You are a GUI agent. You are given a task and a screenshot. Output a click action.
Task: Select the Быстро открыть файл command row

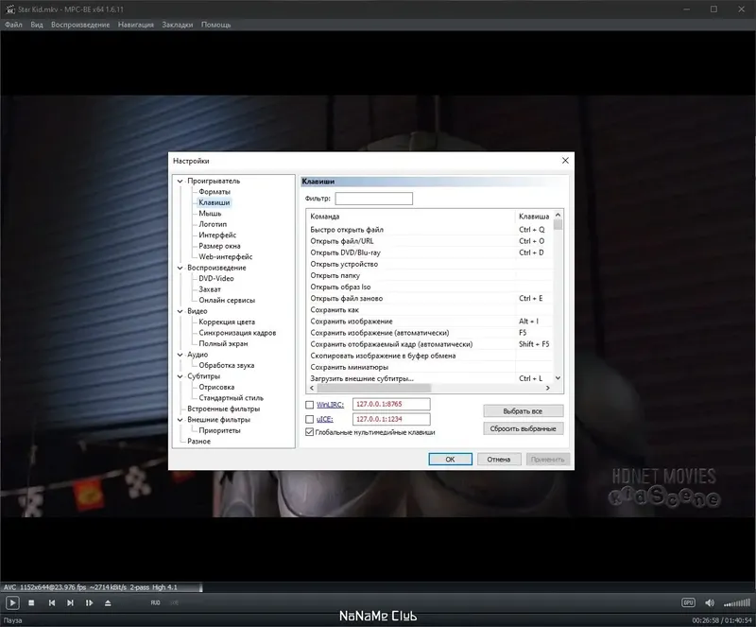coord(430,230)
